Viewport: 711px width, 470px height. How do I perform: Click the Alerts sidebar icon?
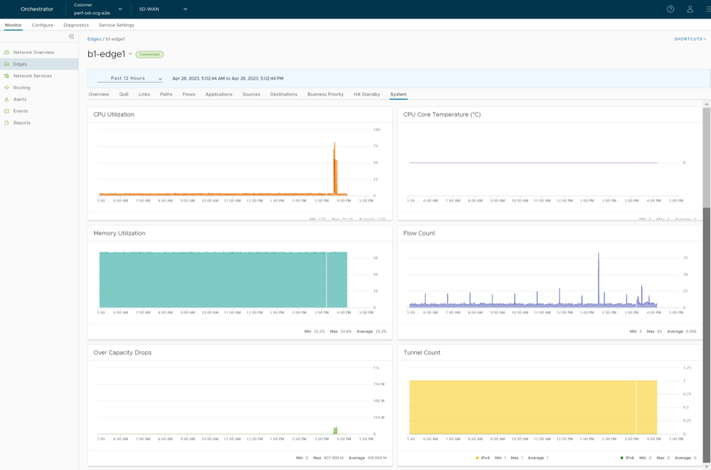(7, 100)
